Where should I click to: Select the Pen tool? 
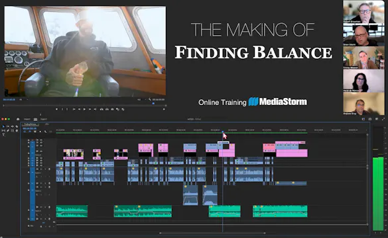8,131
